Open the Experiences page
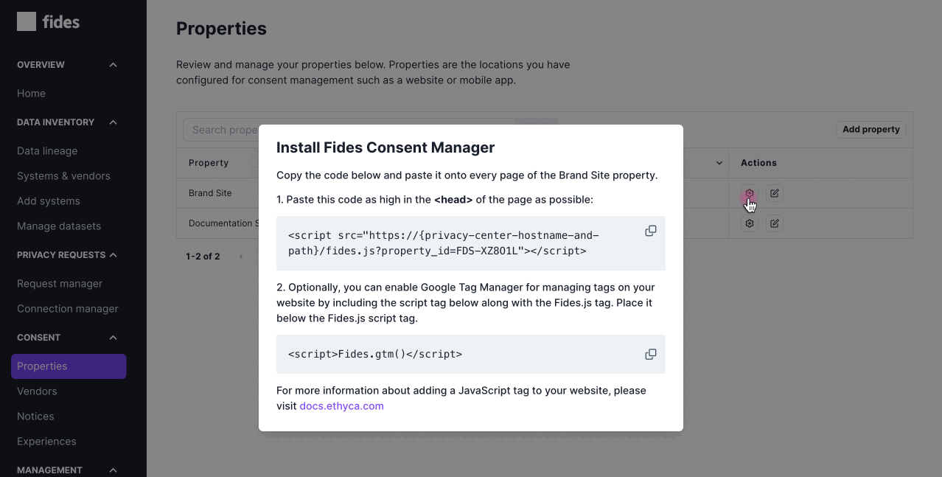The height and width of the screenshot is (477, 942). point(46,442)
